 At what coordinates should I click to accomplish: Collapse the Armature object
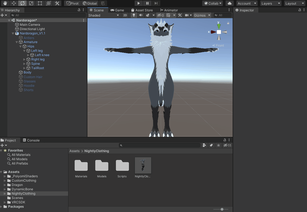tap(17, 42)
